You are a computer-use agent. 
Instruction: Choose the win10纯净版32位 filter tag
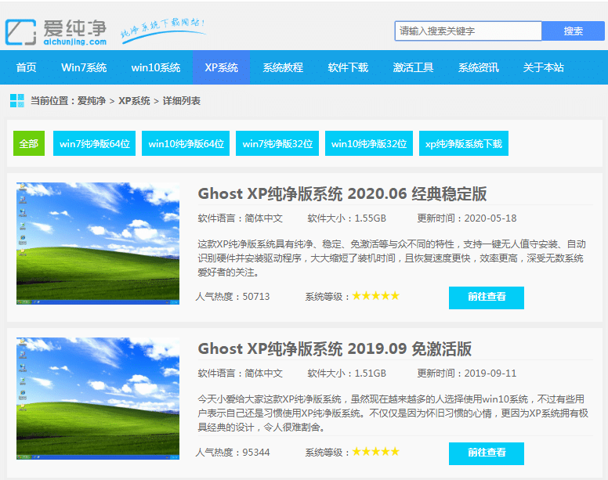pos(369,144)
